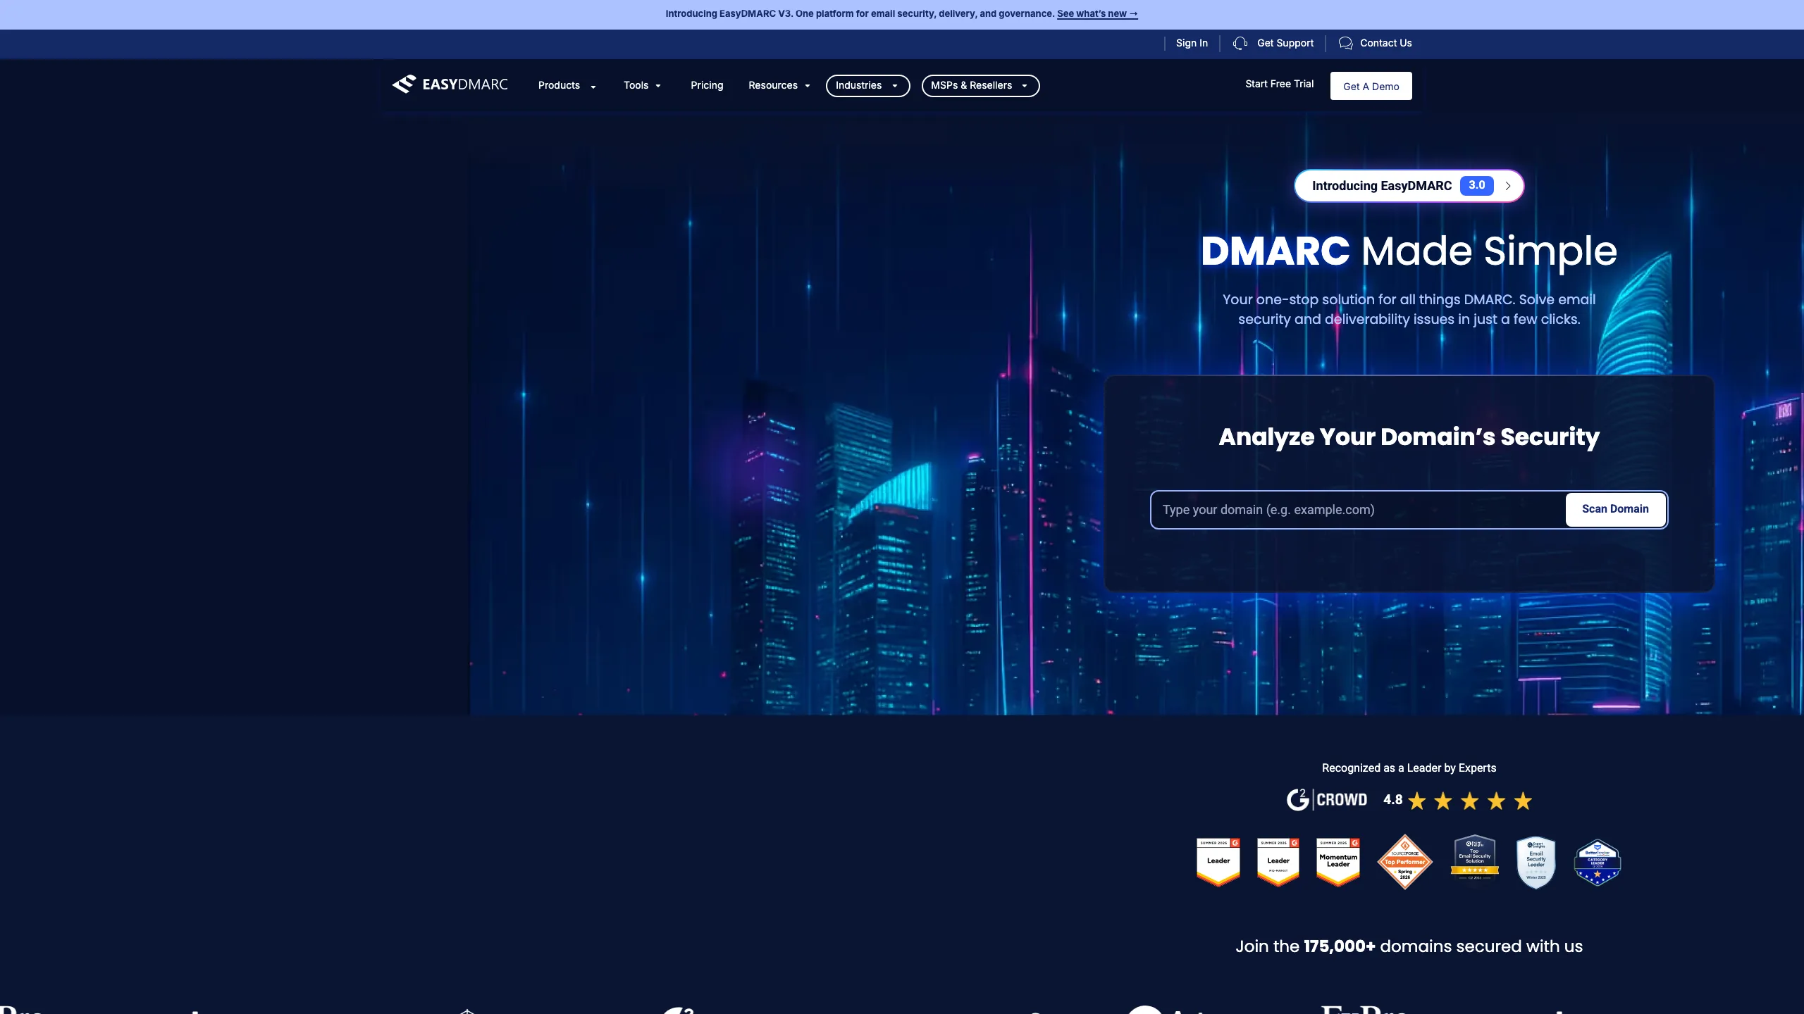Open the Introducing EasyDMARC 3.0 banner
Viewport: 1804px width, 1014px height.
[x=1409, y=186]
